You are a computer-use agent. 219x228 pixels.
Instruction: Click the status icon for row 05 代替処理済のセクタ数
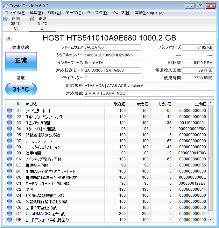[10, 135]
